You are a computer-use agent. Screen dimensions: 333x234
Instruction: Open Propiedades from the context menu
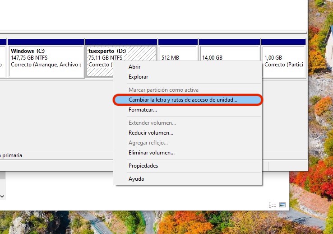pos(188,166)
